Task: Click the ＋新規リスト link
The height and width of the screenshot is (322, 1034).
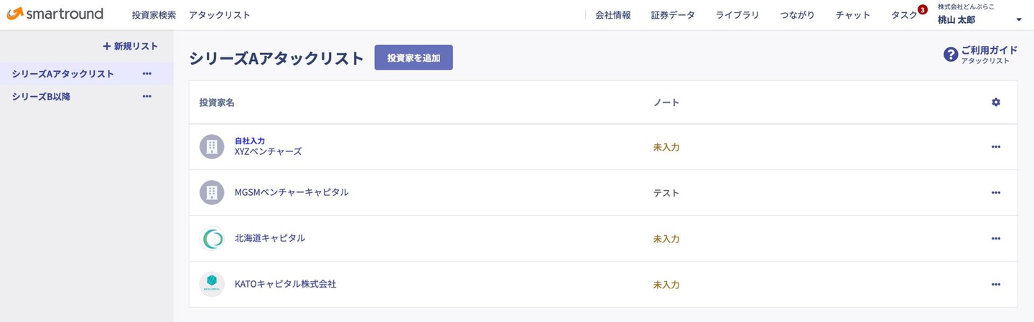Action: click(x=130, y=47)
